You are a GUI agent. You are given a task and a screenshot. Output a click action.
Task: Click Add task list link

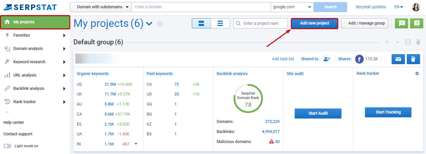click(283, 59)
